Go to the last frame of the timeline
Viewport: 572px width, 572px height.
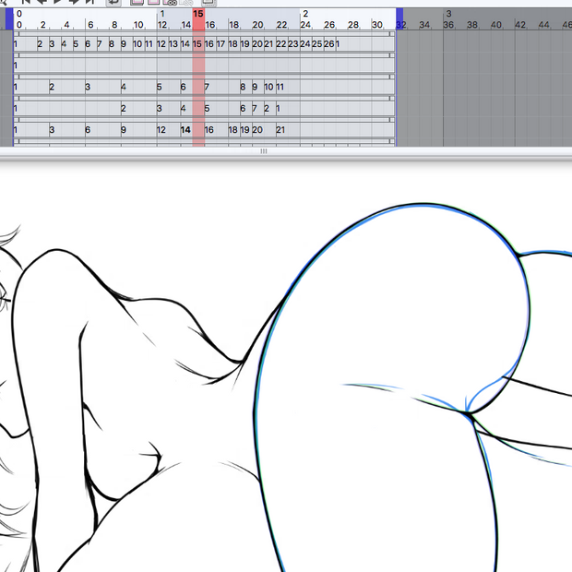90,2
